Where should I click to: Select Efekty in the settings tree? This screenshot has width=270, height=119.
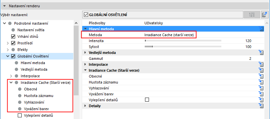pos(23,50)
